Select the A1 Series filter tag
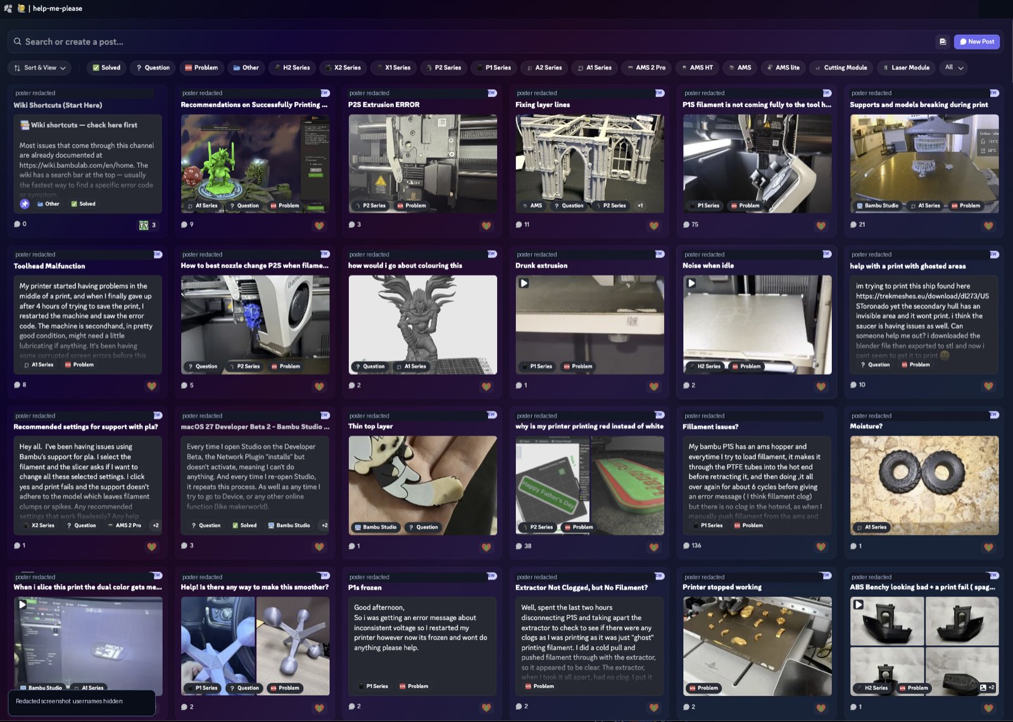The image size is (1013, 722). 595,68
